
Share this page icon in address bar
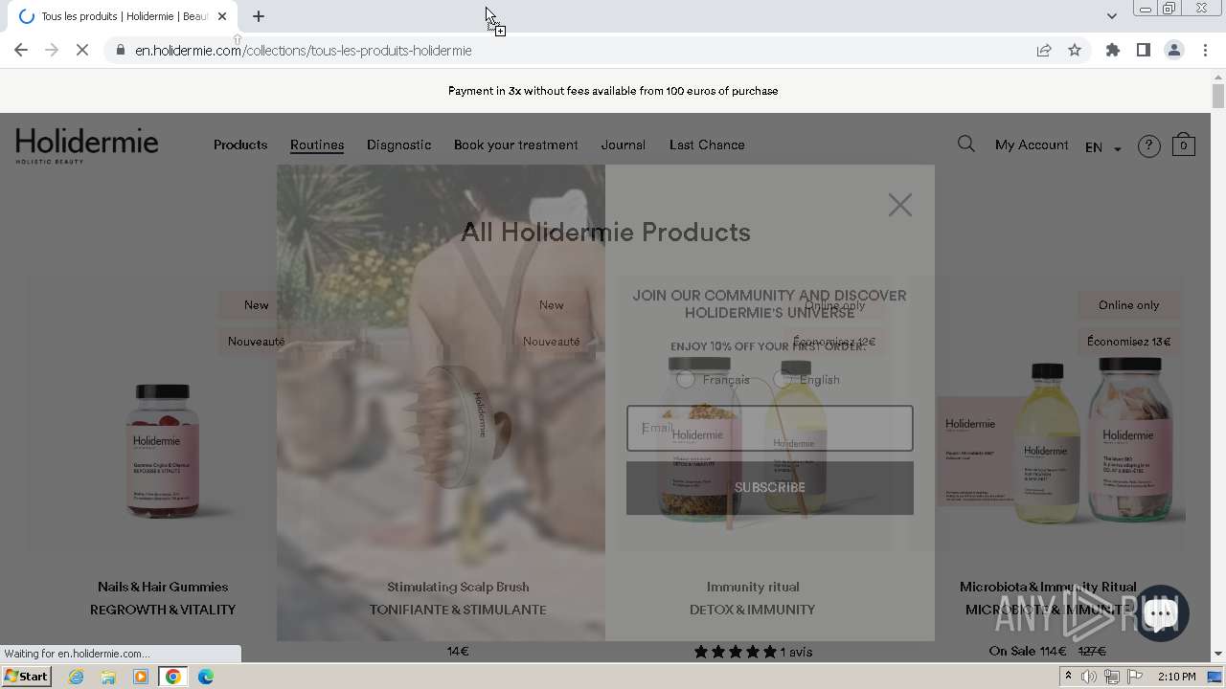coord(1044,50)
